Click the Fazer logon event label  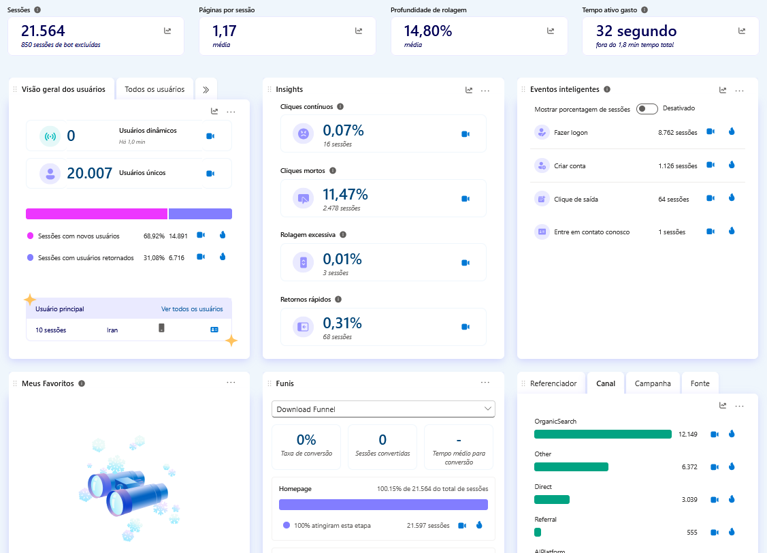tap(571, 132)
